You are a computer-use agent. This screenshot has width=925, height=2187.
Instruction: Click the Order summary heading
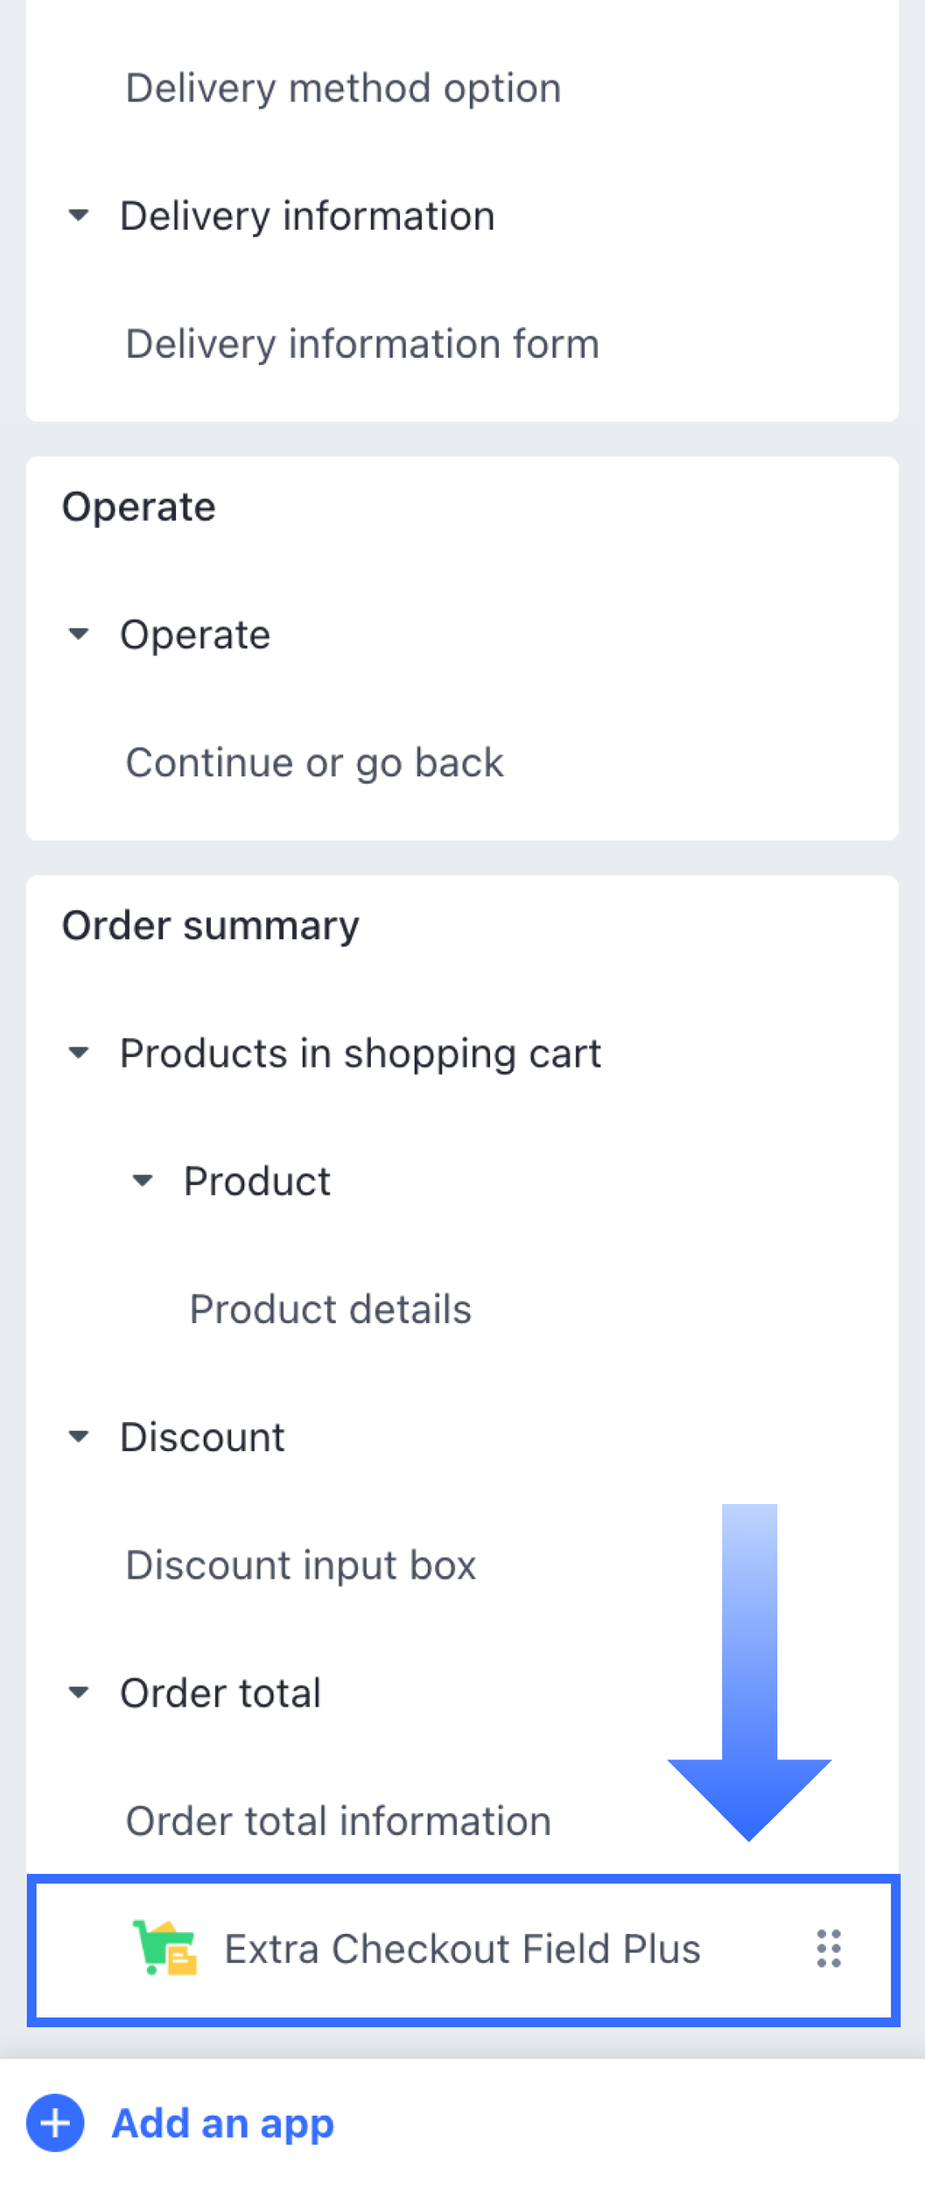click(211, 926)
